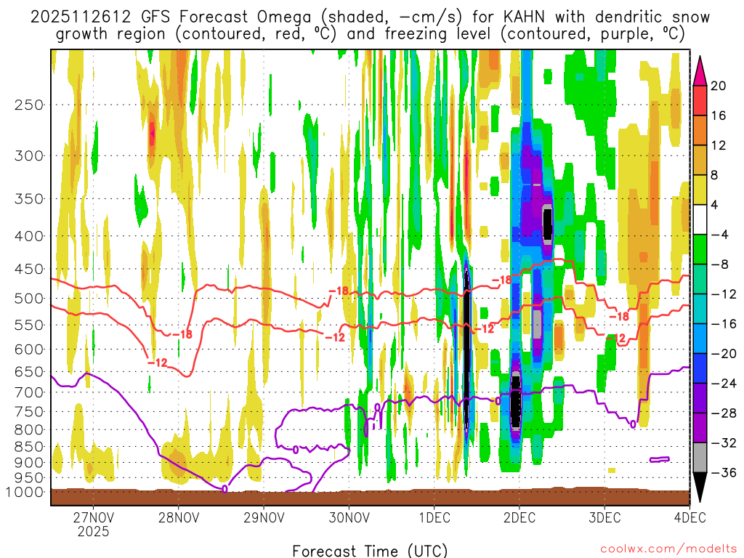Click the 450 pressure level label
The image size is (744, 558).
point(29,269)
